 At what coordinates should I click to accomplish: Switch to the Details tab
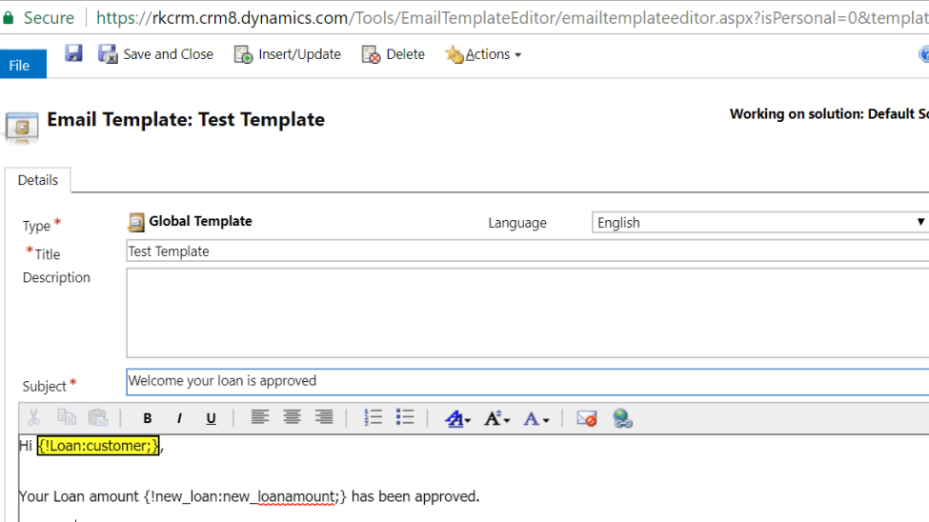click(x=38, y=180)
